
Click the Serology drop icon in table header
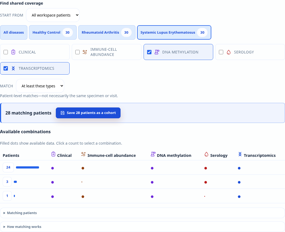point(206,154)
